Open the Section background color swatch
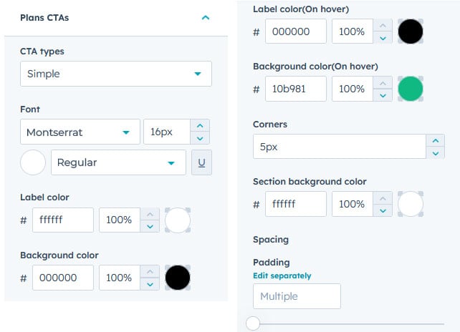Image resolution: width=460 pixels, height=332 pixels. tap(411, 204)
